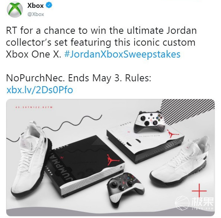Viewport: 221px width, 218px height.
Task: Click the blue verified checkmark badge
Action: (49, 5)
